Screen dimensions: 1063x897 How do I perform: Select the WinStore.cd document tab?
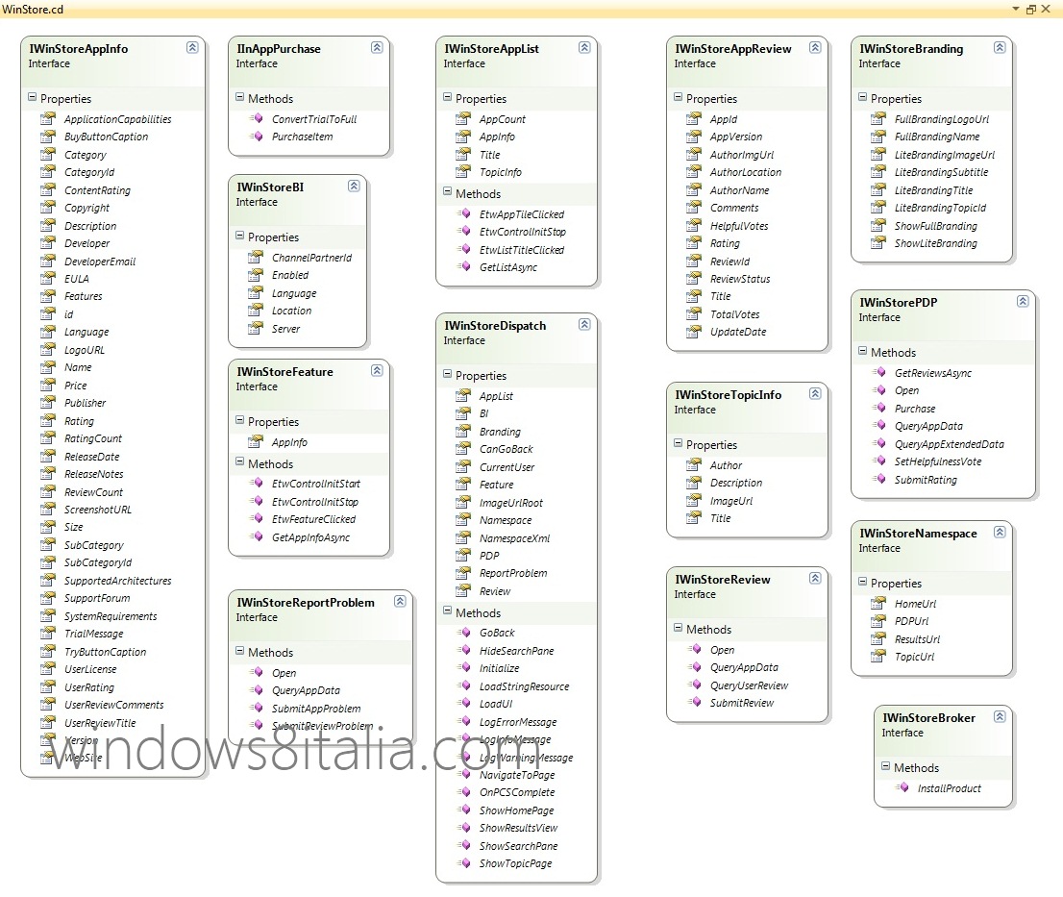pyautogui.click(x=33, y=9)
